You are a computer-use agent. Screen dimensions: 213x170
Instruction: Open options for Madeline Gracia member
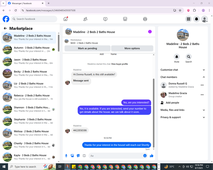[202, 95]
